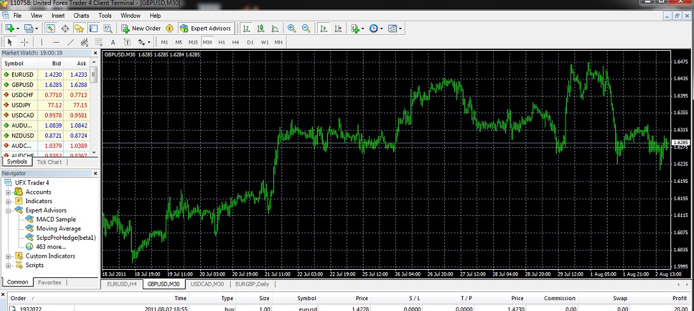Expand the Custom Indicators tree node
694x311 pixels.
pos(8,256)
